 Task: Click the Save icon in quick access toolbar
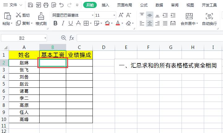30,5
